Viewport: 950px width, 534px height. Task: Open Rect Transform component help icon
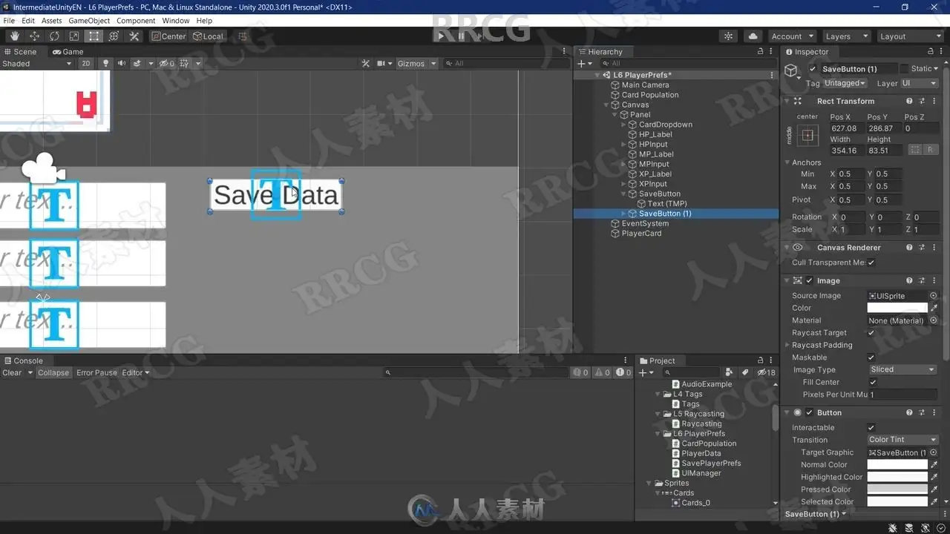[909, 101]
